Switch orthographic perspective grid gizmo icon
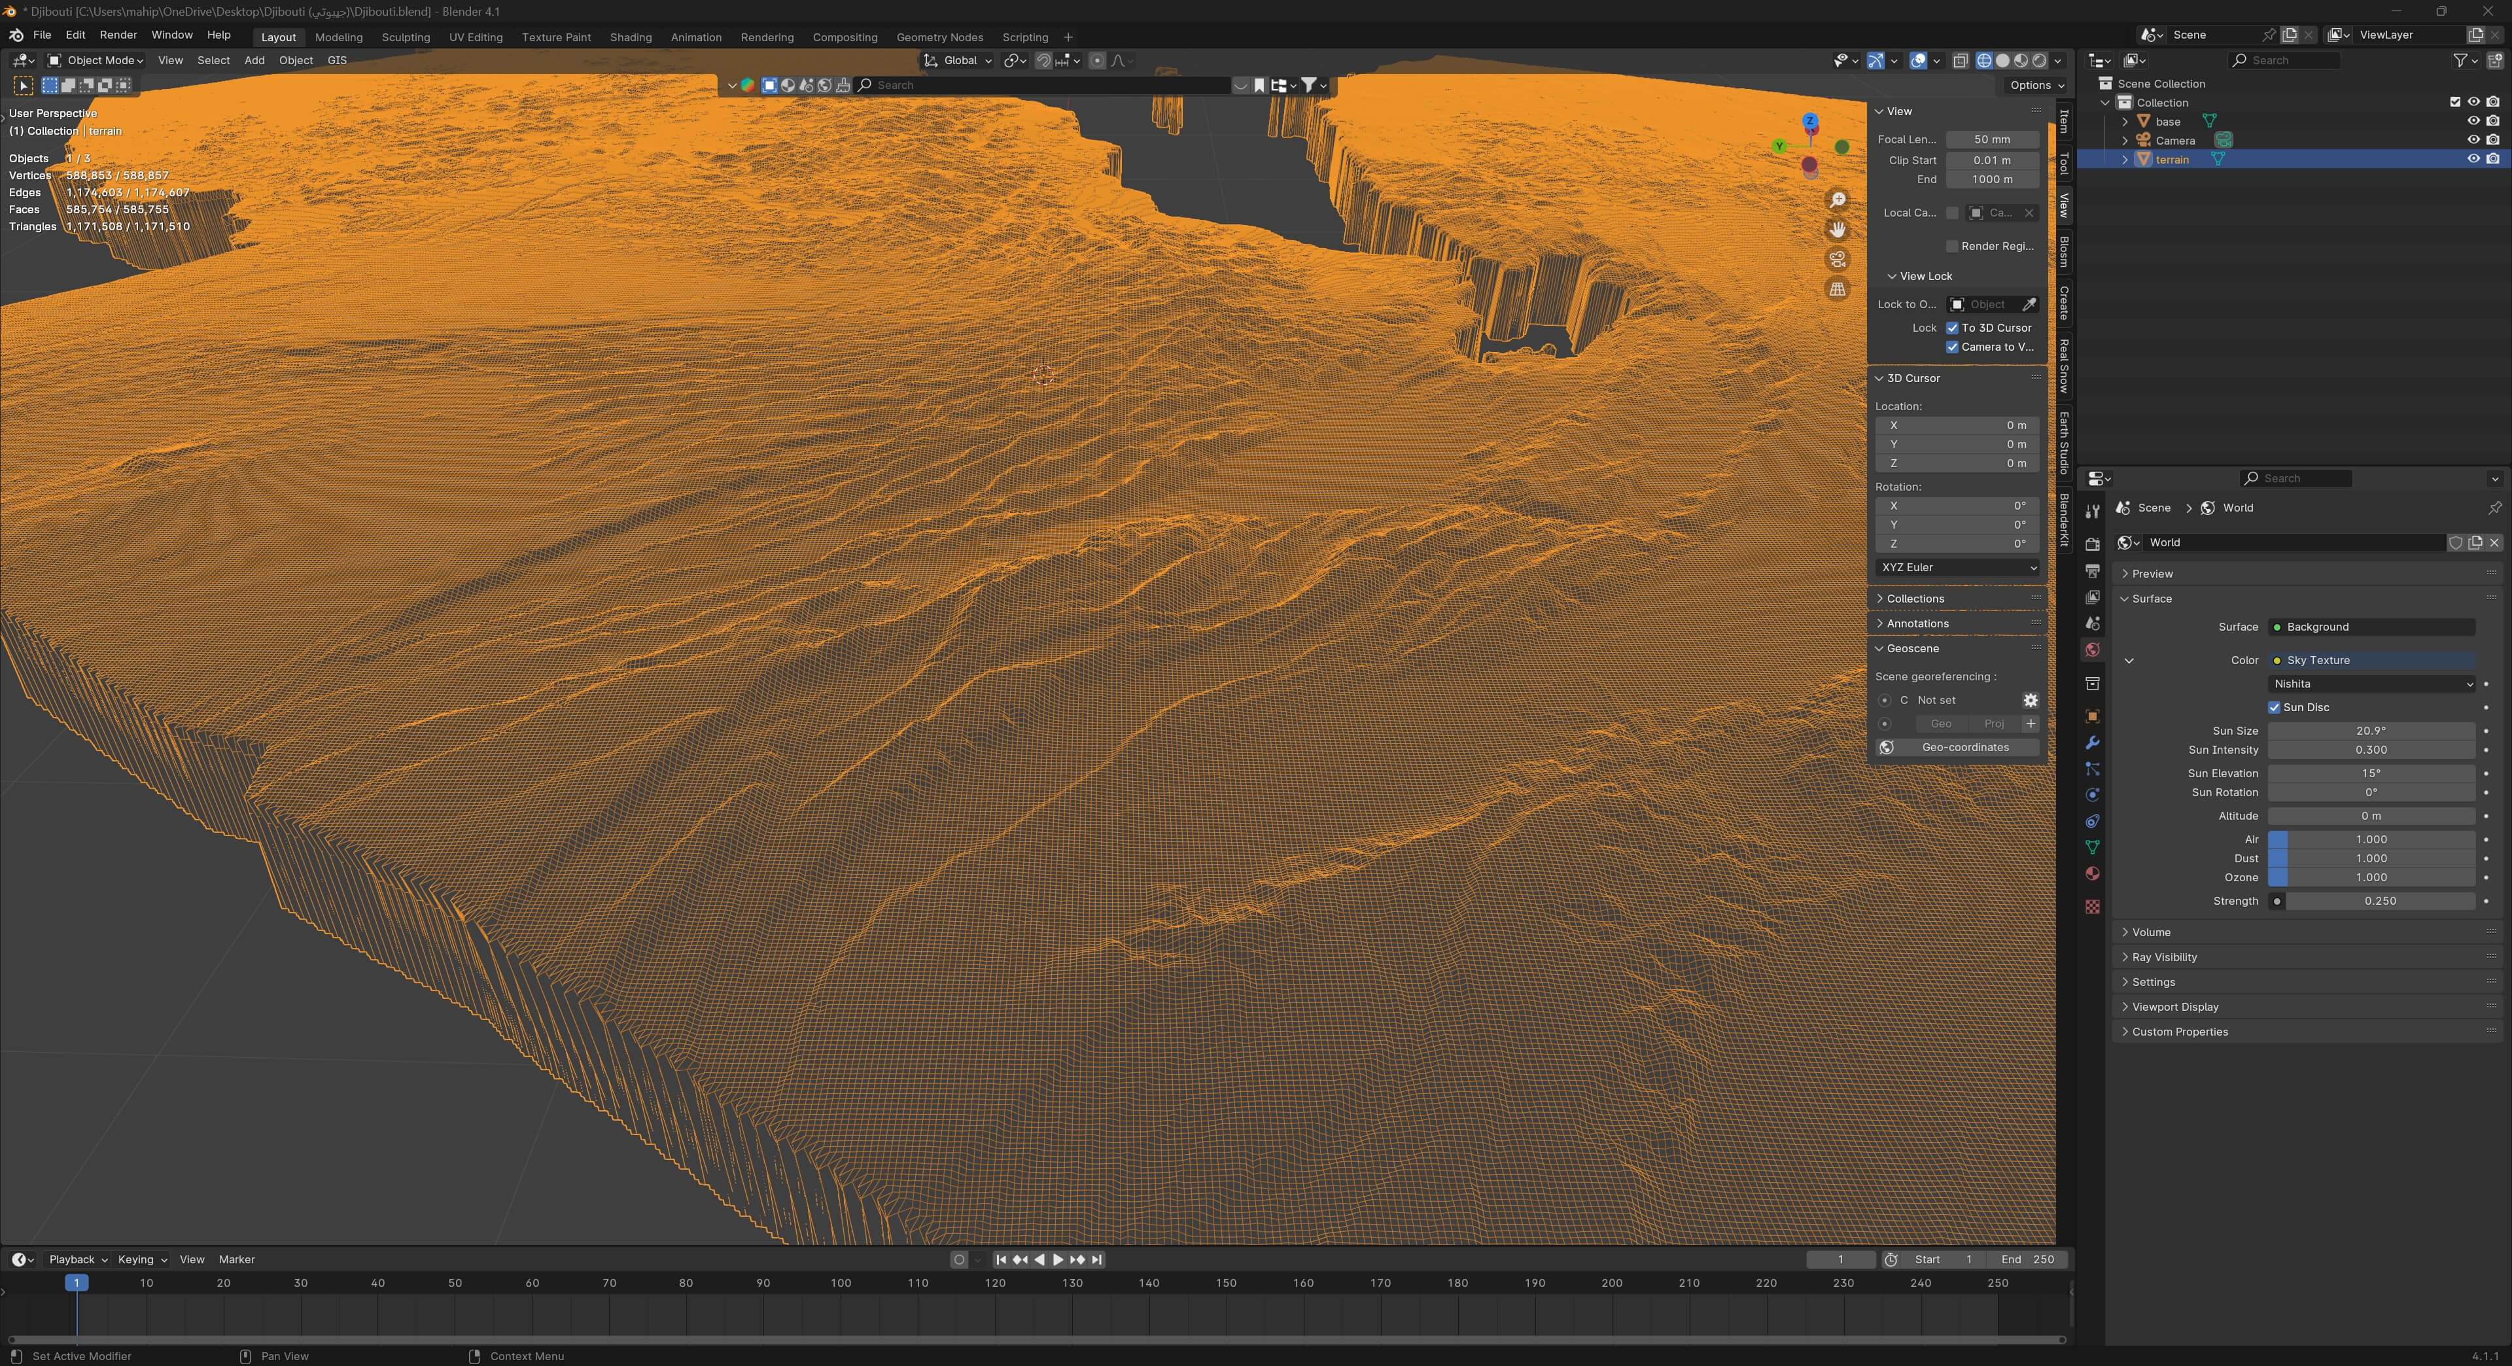The image size is (2512, 1366). click(1837, 290)
